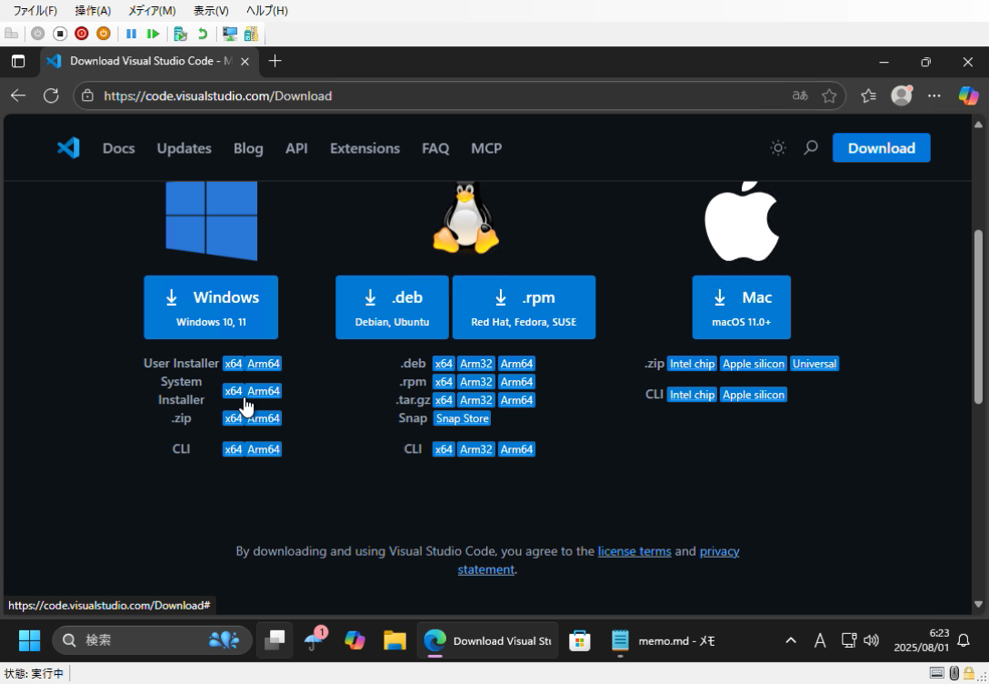The image size is (989, 684).
Task: Click the taskbar 検索 search box
Action: [153, 640]
